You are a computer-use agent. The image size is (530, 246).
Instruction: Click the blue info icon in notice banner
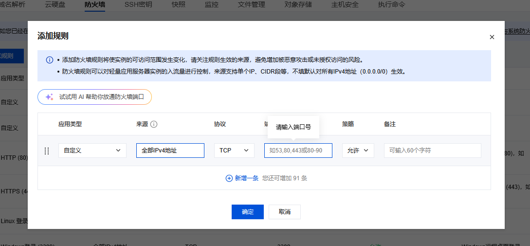click(50, 60)
